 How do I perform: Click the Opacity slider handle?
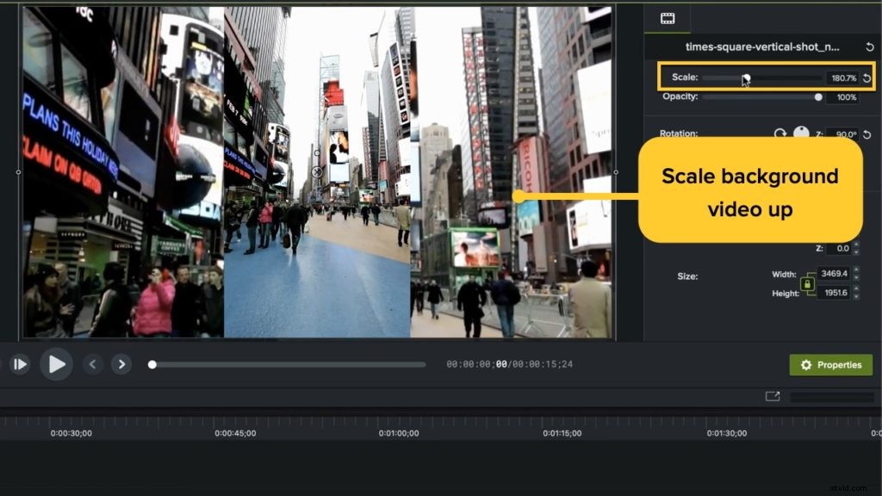pyautogui.click(x=819, y=96)
